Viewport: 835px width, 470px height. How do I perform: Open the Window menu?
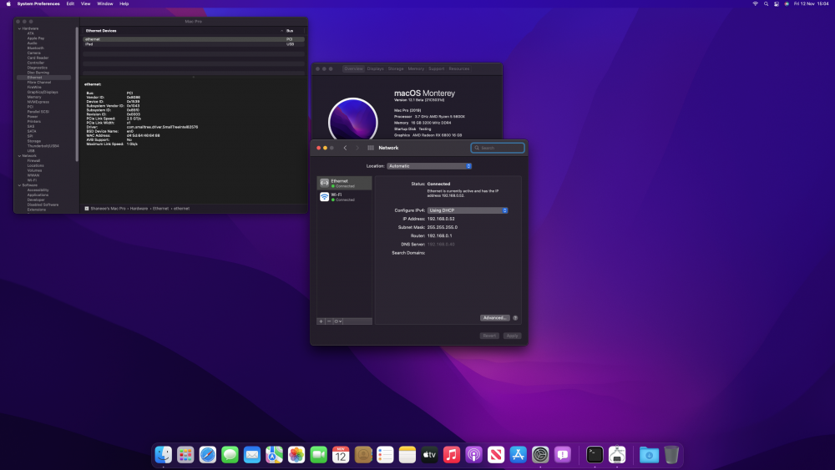105,3
